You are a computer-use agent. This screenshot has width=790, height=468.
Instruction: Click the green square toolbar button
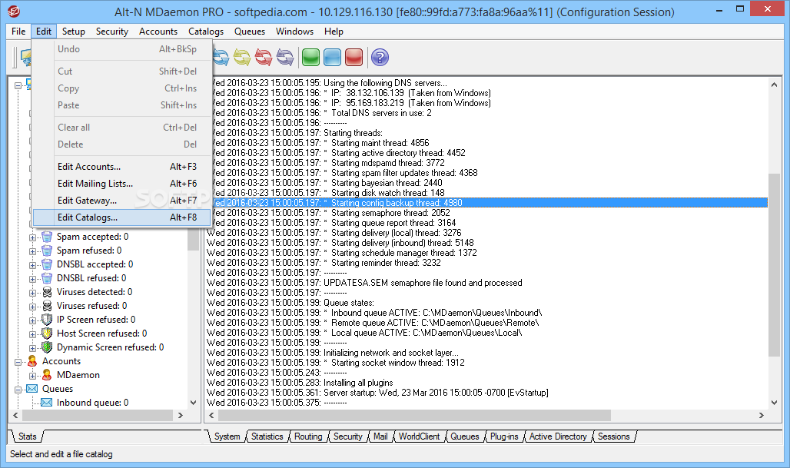tap(311, 58)
